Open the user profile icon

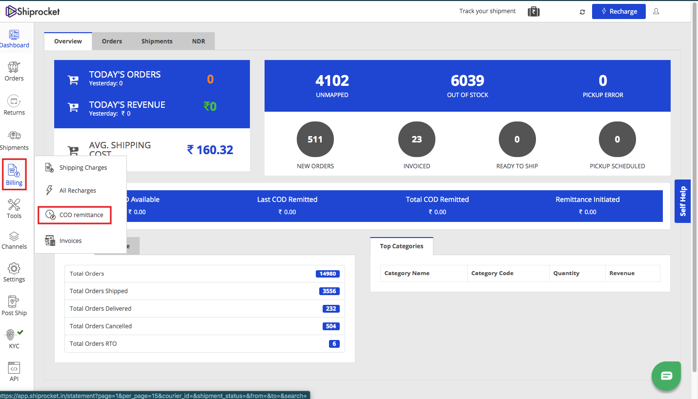coord(656,11)
